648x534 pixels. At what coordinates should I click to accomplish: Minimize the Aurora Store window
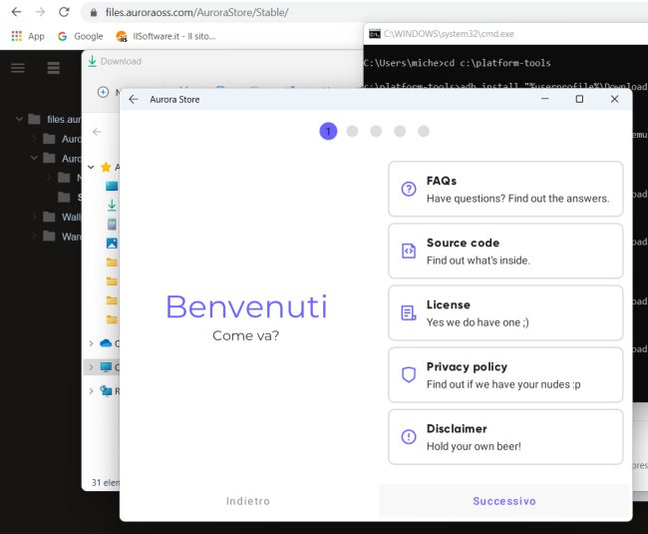click(x=544, y=99)
